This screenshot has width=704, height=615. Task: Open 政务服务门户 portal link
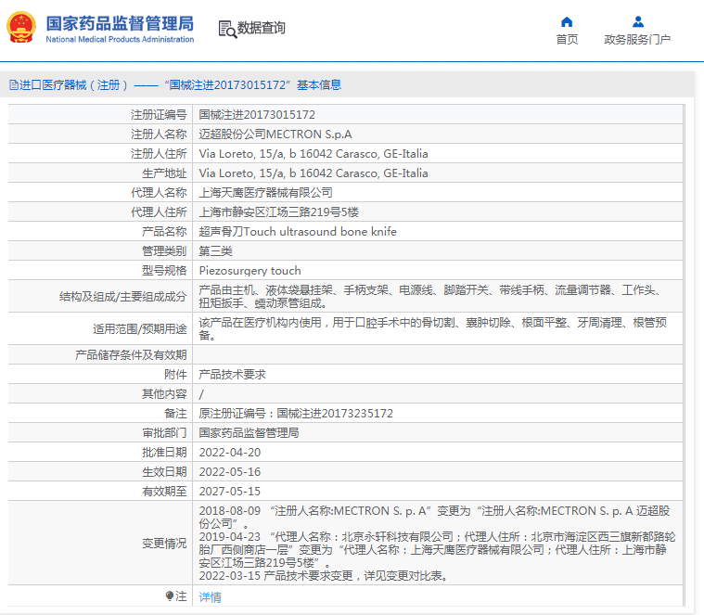click(x=637, y=40)
